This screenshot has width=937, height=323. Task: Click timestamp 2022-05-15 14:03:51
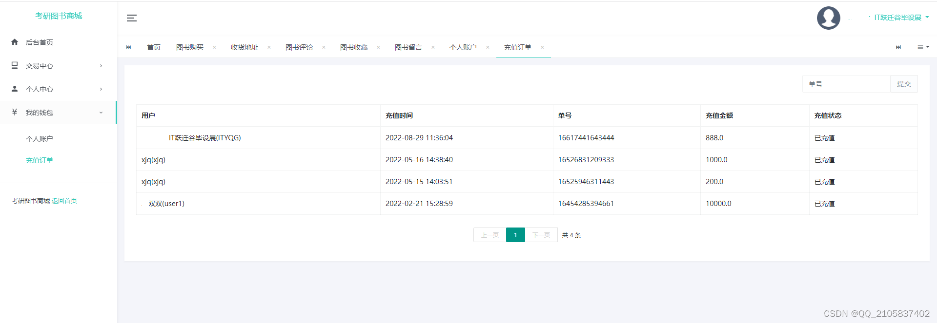pos(419,182)
